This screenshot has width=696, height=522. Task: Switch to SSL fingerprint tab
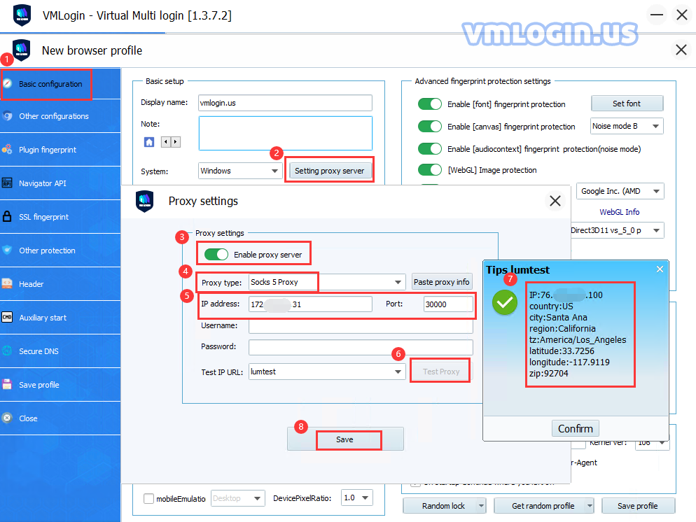coord(60,217)
